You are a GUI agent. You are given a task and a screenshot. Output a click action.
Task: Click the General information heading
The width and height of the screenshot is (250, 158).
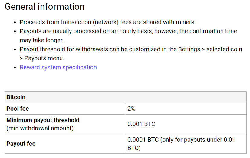coord(44,7)
